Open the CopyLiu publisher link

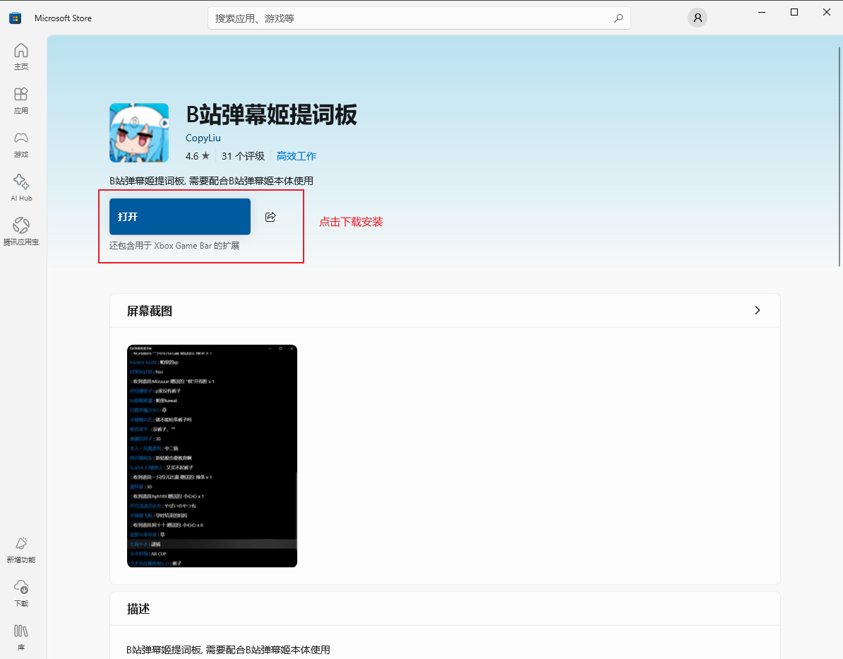pos(203,138)
